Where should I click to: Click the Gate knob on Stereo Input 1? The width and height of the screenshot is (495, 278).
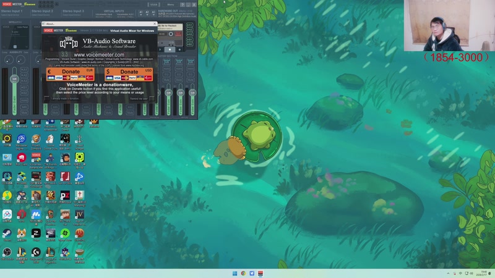tap(20, 59)
